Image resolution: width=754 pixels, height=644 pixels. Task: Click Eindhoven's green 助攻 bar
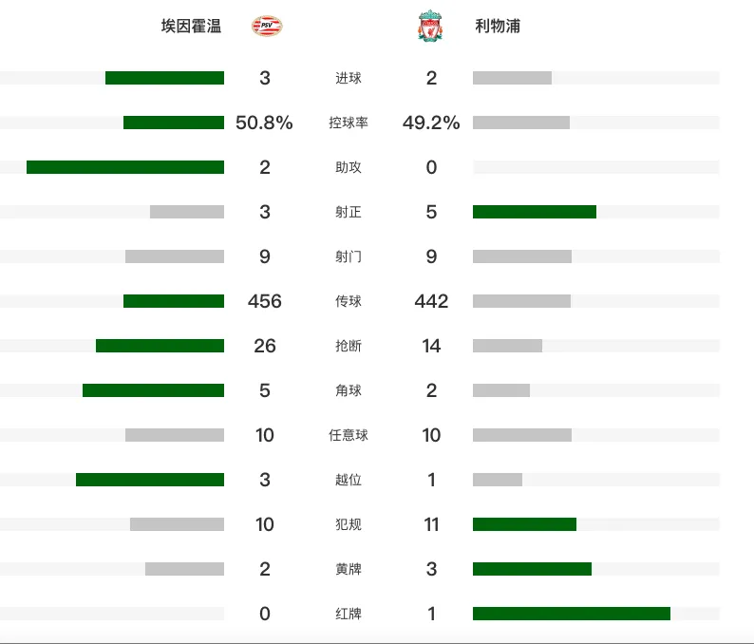pyautogui.click(x=125, y=167)
